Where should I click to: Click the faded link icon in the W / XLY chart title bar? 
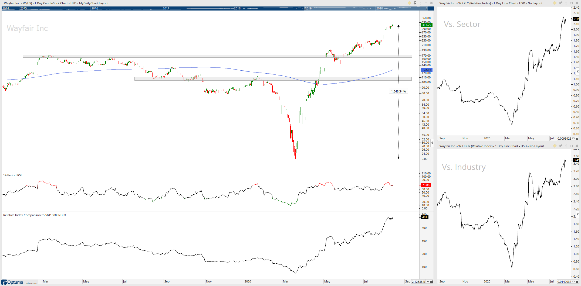pos(566,3)
